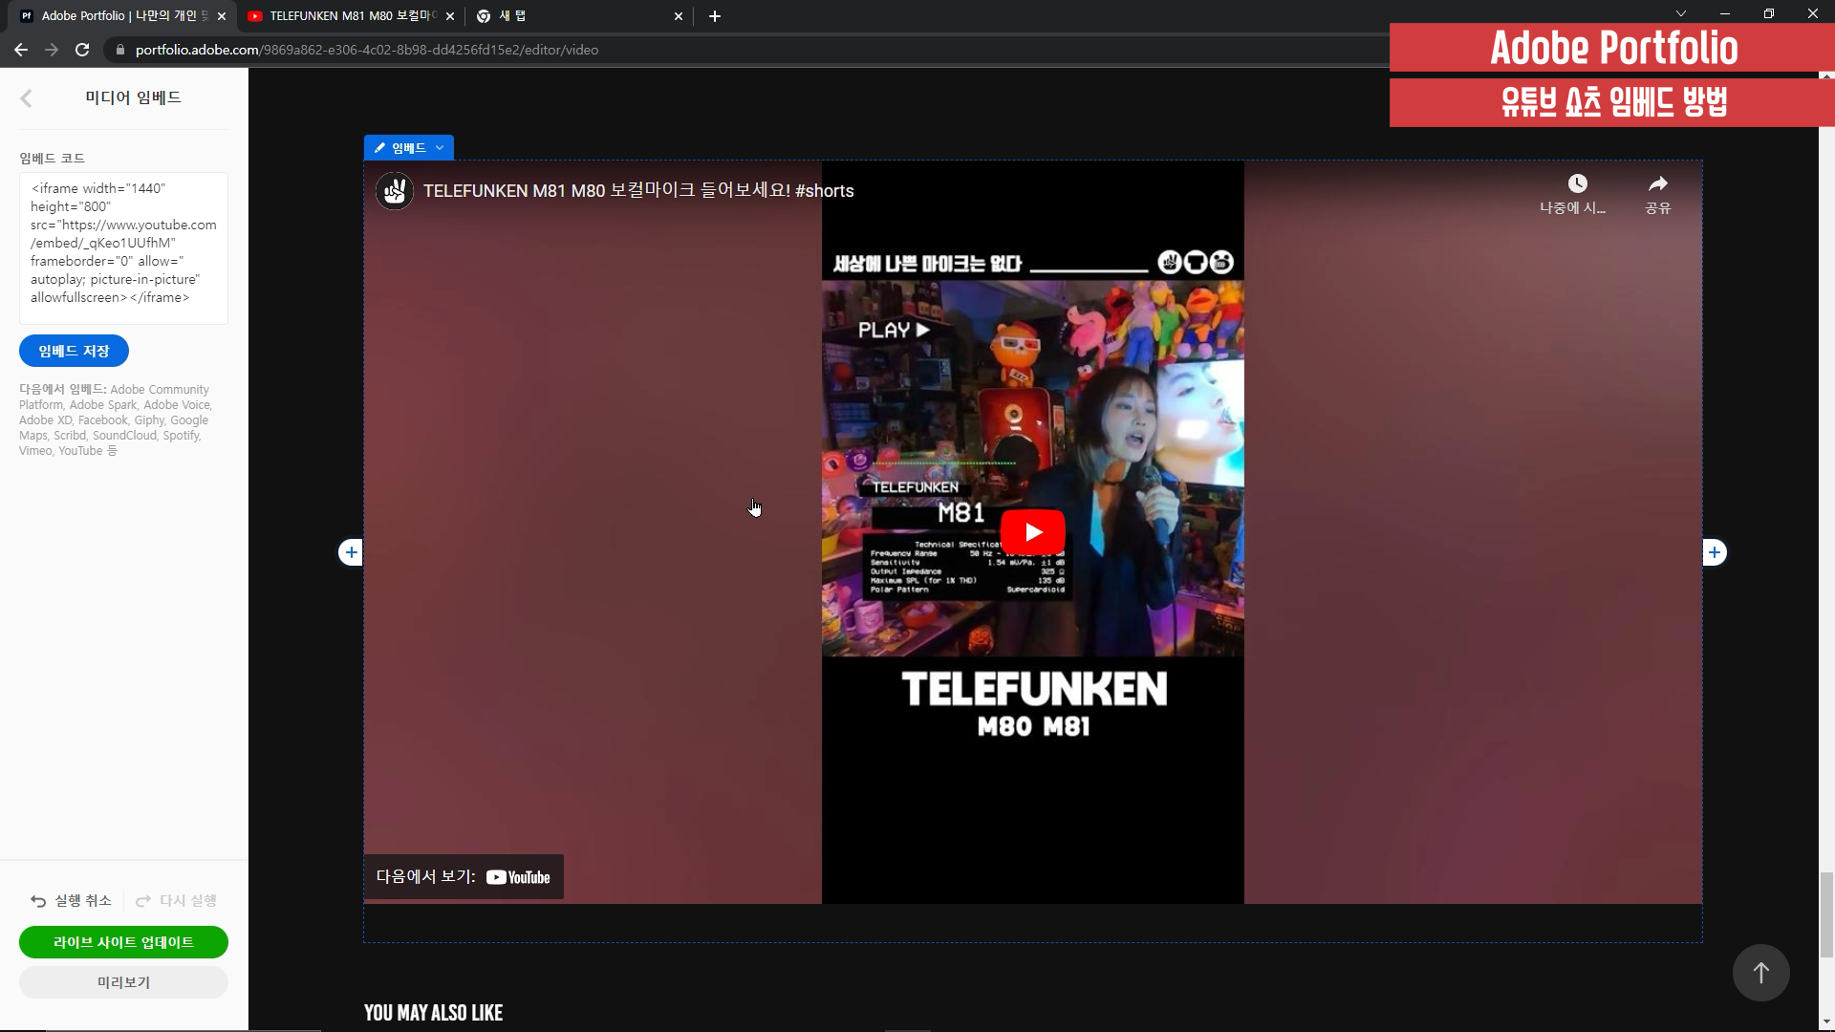Click the right plus add-section button
Screen dimensions: 1835x1032
click(1715, 552)
